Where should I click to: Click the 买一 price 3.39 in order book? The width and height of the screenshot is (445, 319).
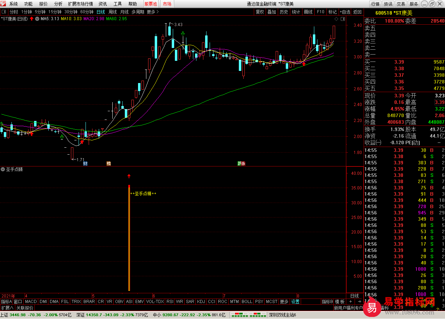pyautogui.click(x=399, y=62)
